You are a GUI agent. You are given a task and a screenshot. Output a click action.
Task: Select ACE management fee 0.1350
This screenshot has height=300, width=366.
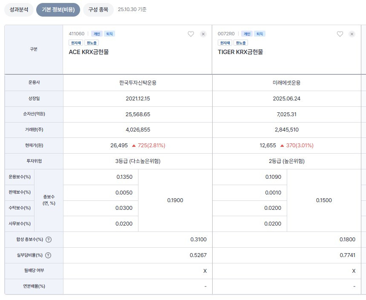pos(124,177)
